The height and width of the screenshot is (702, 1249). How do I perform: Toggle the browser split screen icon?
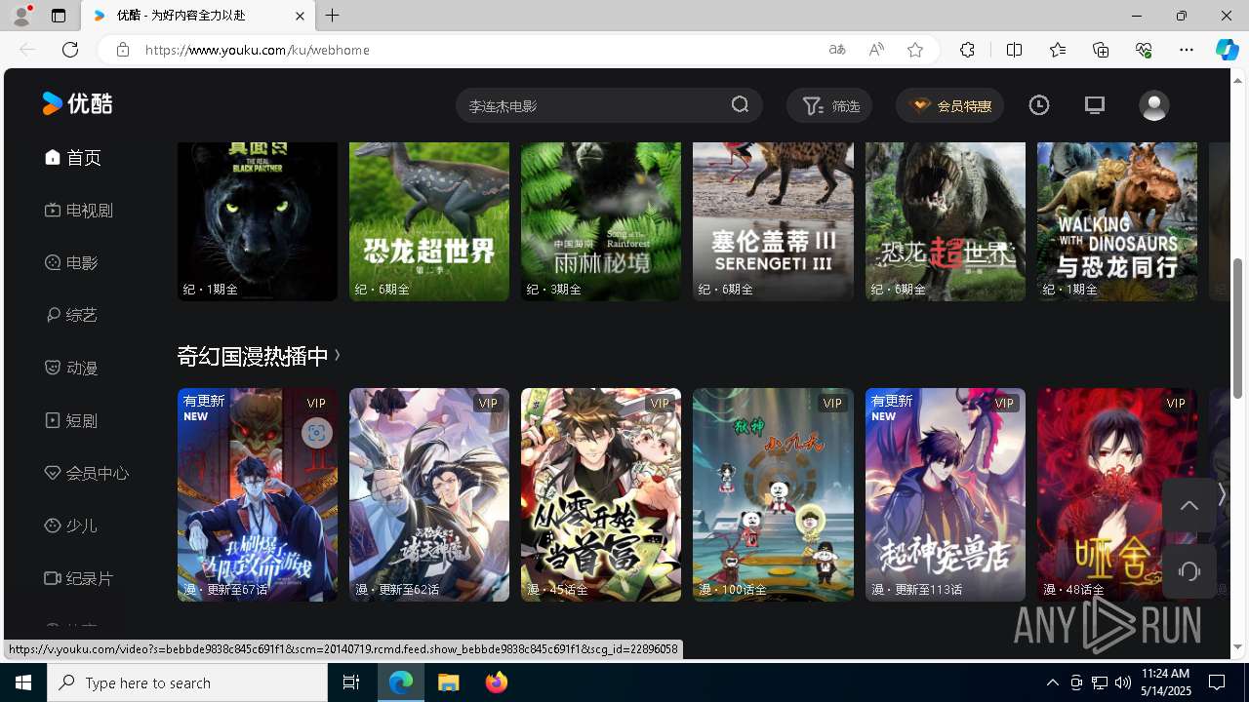tap(1014, 50)
